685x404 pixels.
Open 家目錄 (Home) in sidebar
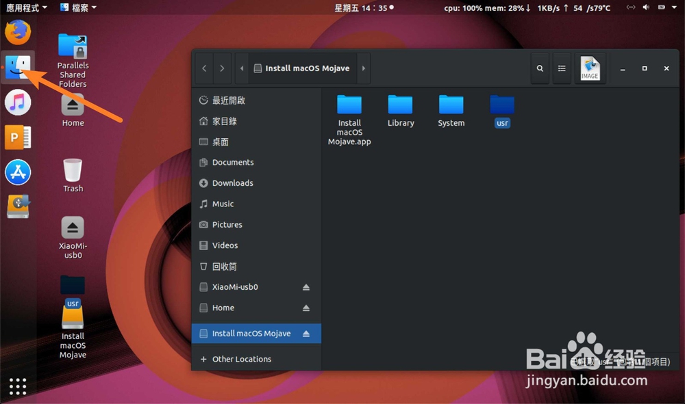[x=256, y=121]
